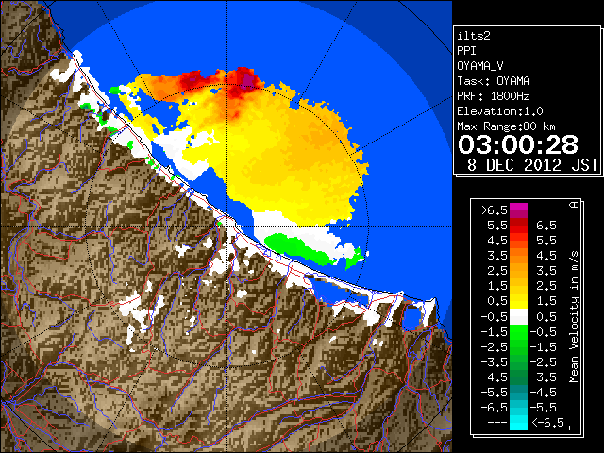Screen dimensions: 604x453
Task: Click the bright green legend color band
Action: coord(519,331)
